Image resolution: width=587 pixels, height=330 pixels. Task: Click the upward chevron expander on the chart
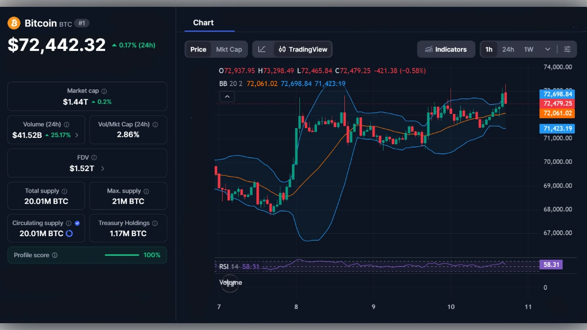point(226,96)
